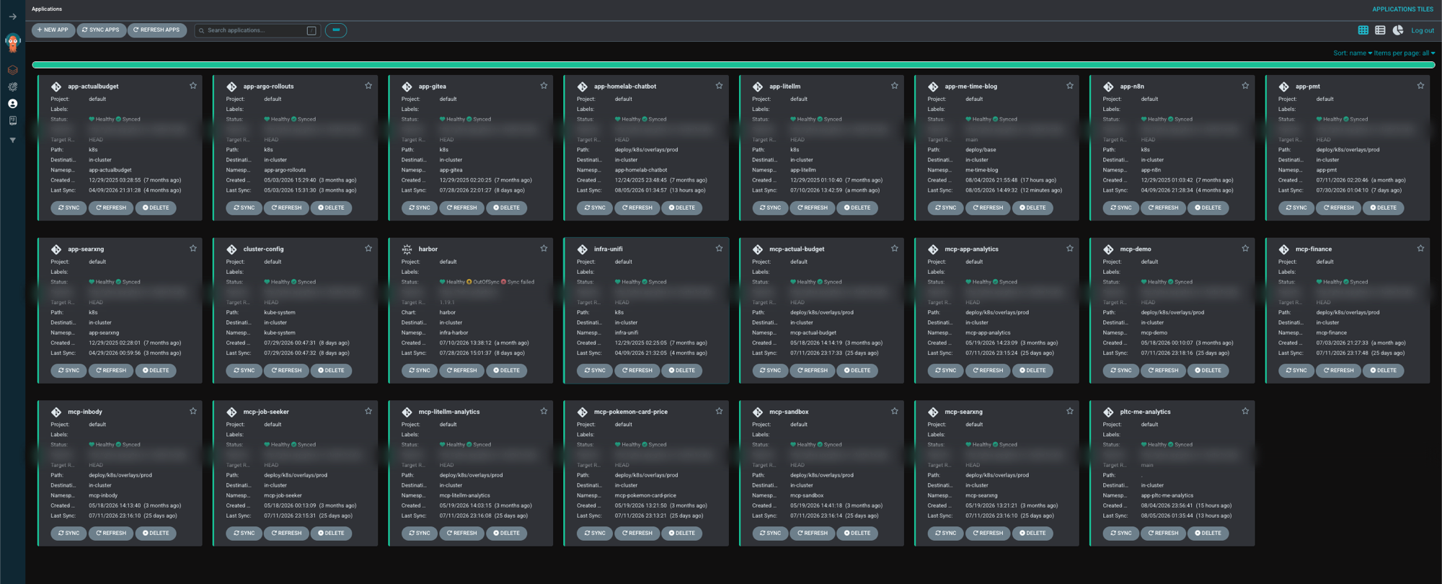Click the green health status bar
This screenshot has width=1442, height=584.
coord(733,65)
